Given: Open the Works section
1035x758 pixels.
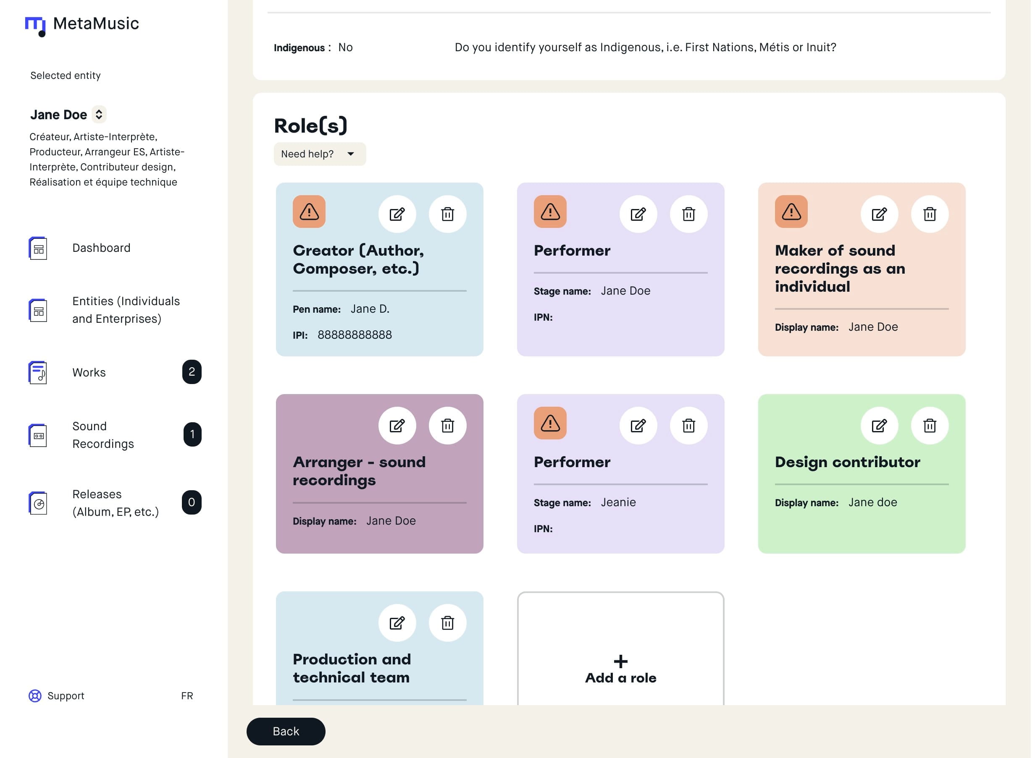Looking at the screenshot, I should tap(89, 373).
